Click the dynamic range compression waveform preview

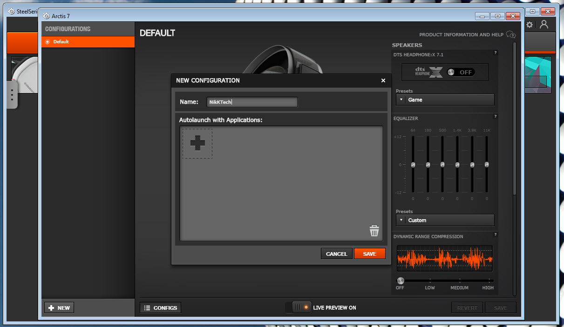445,258
